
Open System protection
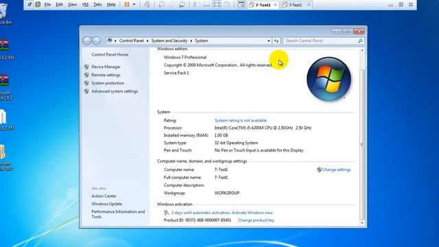[x=108, y=83]
